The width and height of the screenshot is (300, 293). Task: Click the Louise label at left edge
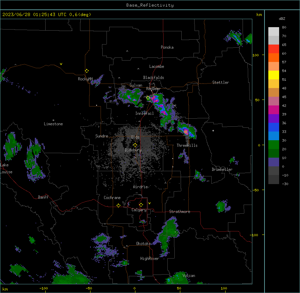click(6, 172)
